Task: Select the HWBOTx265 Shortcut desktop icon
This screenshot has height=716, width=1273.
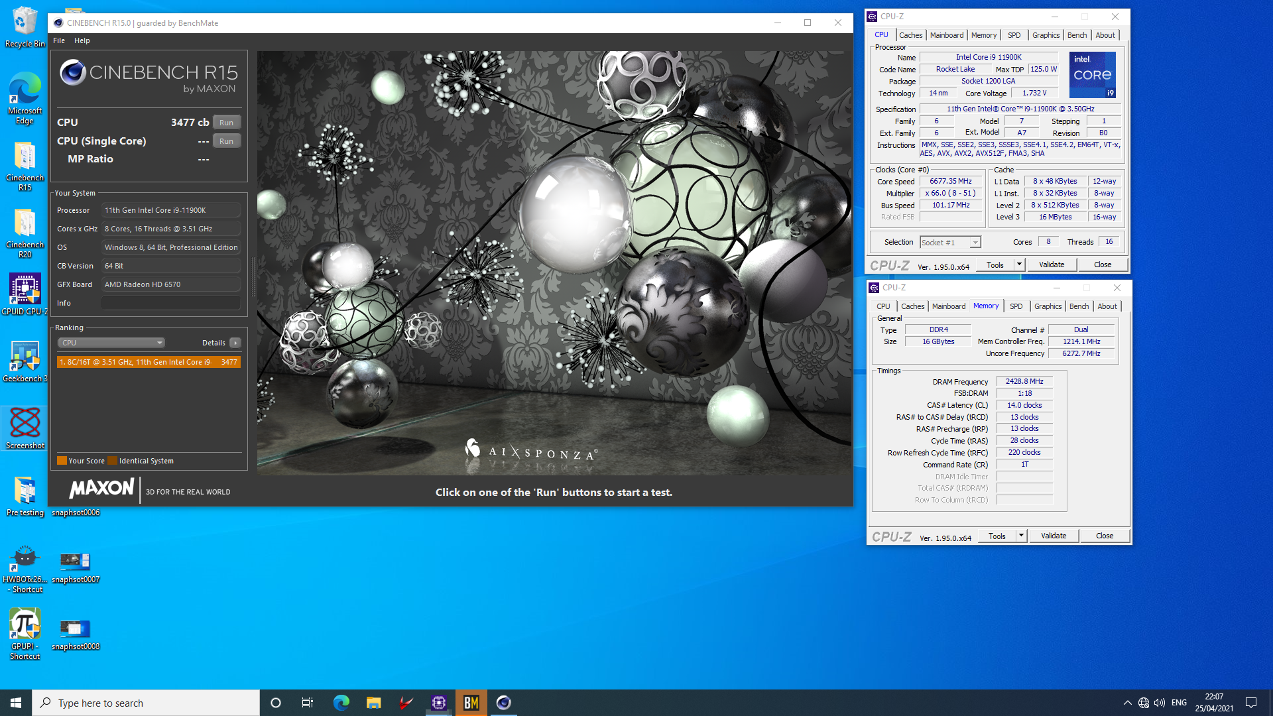Action: point(25,568)
